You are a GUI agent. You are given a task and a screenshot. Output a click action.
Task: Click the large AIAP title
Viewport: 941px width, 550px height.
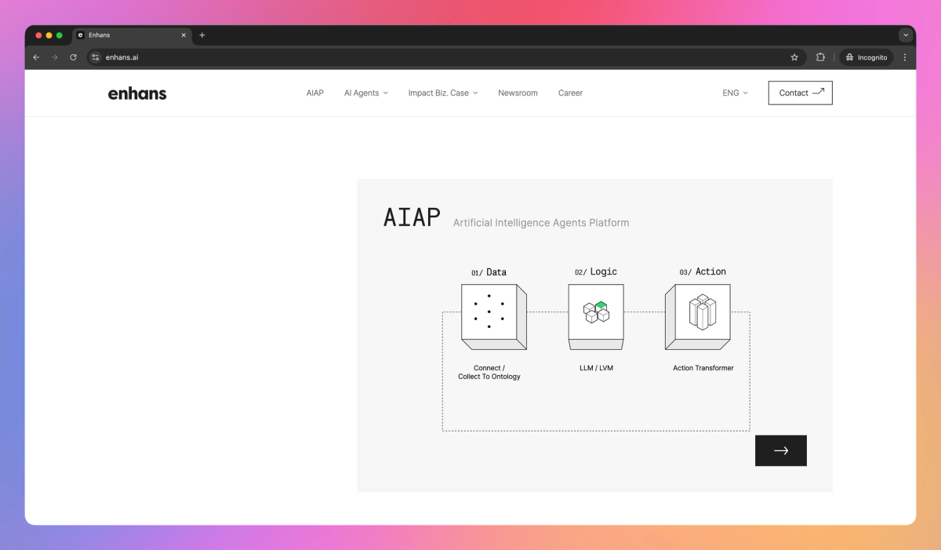(412, 217)
